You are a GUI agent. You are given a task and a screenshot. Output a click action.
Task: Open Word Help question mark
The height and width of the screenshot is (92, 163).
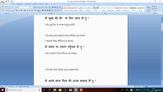[x=162, y=4]
